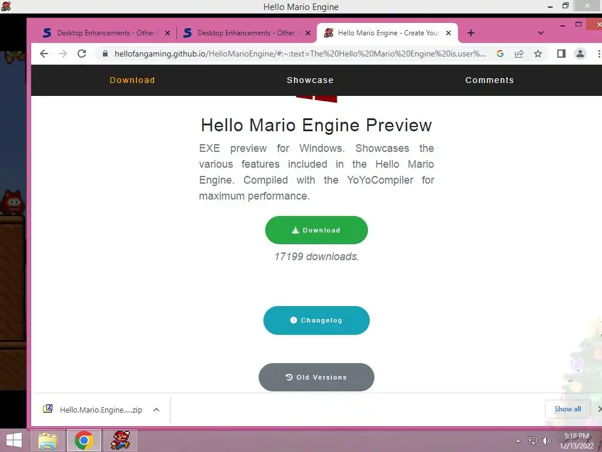The image size is (602, 452).
Task: Close the second Desktop Enhancements tab
Action: pos(308,33)
